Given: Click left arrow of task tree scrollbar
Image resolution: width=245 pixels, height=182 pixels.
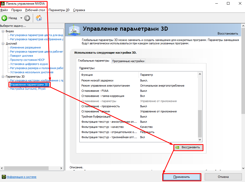Looking at the screenshot, I should click(x=2, y=168).
